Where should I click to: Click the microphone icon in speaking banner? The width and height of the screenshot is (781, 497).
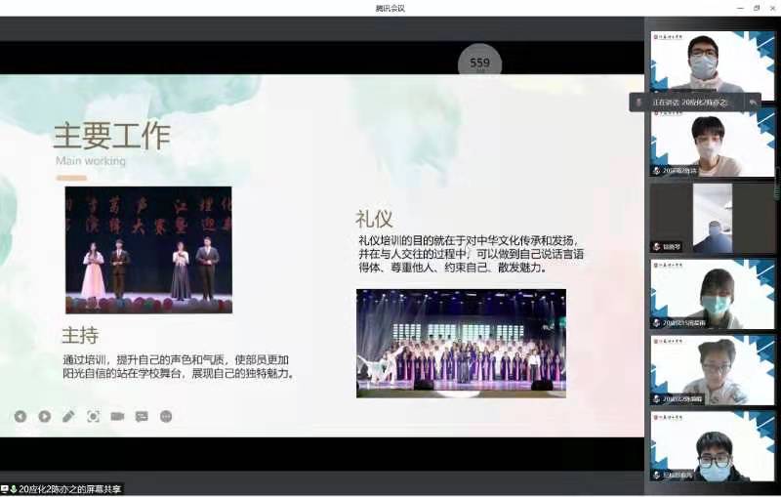(x=638, y=102)
